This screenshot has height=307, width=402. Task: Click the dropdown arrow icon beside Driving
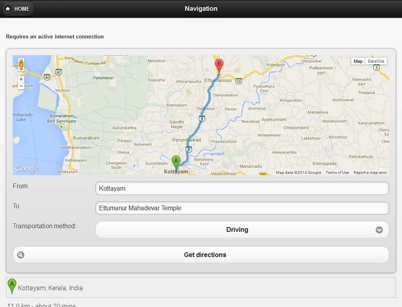[379, 230]
